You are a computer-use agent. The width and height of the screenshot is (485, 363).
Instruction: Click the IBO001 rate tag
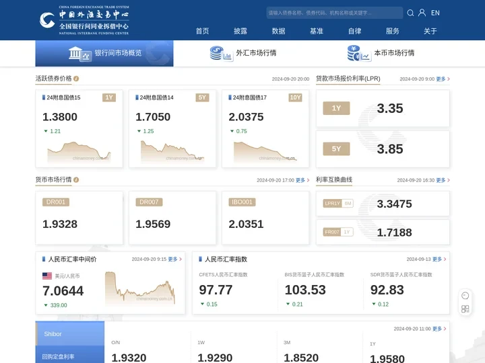click(242, 202)
